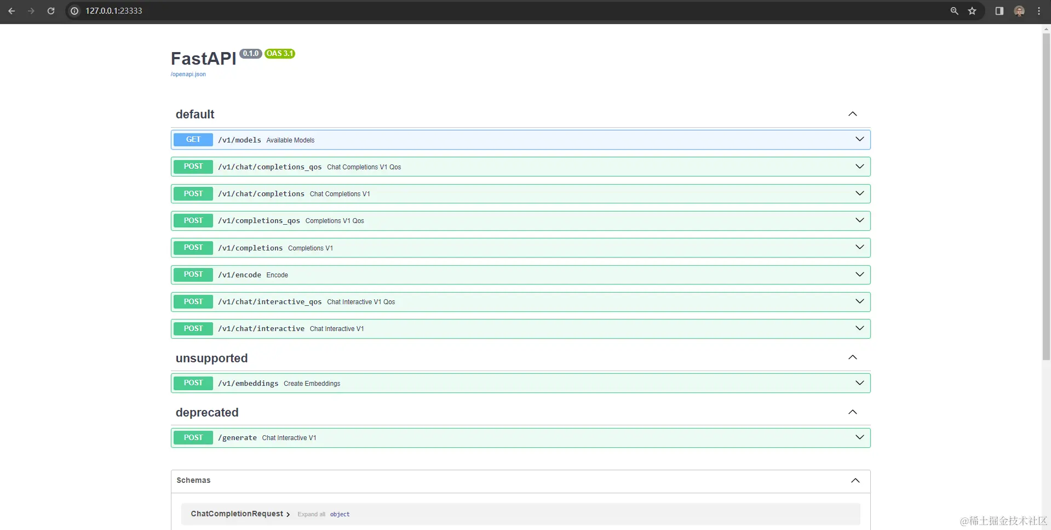This screenshot has width=1051, height=530.
Task: Click the page vertical scrollbar thumb
Action: [x=1046, y=197]
